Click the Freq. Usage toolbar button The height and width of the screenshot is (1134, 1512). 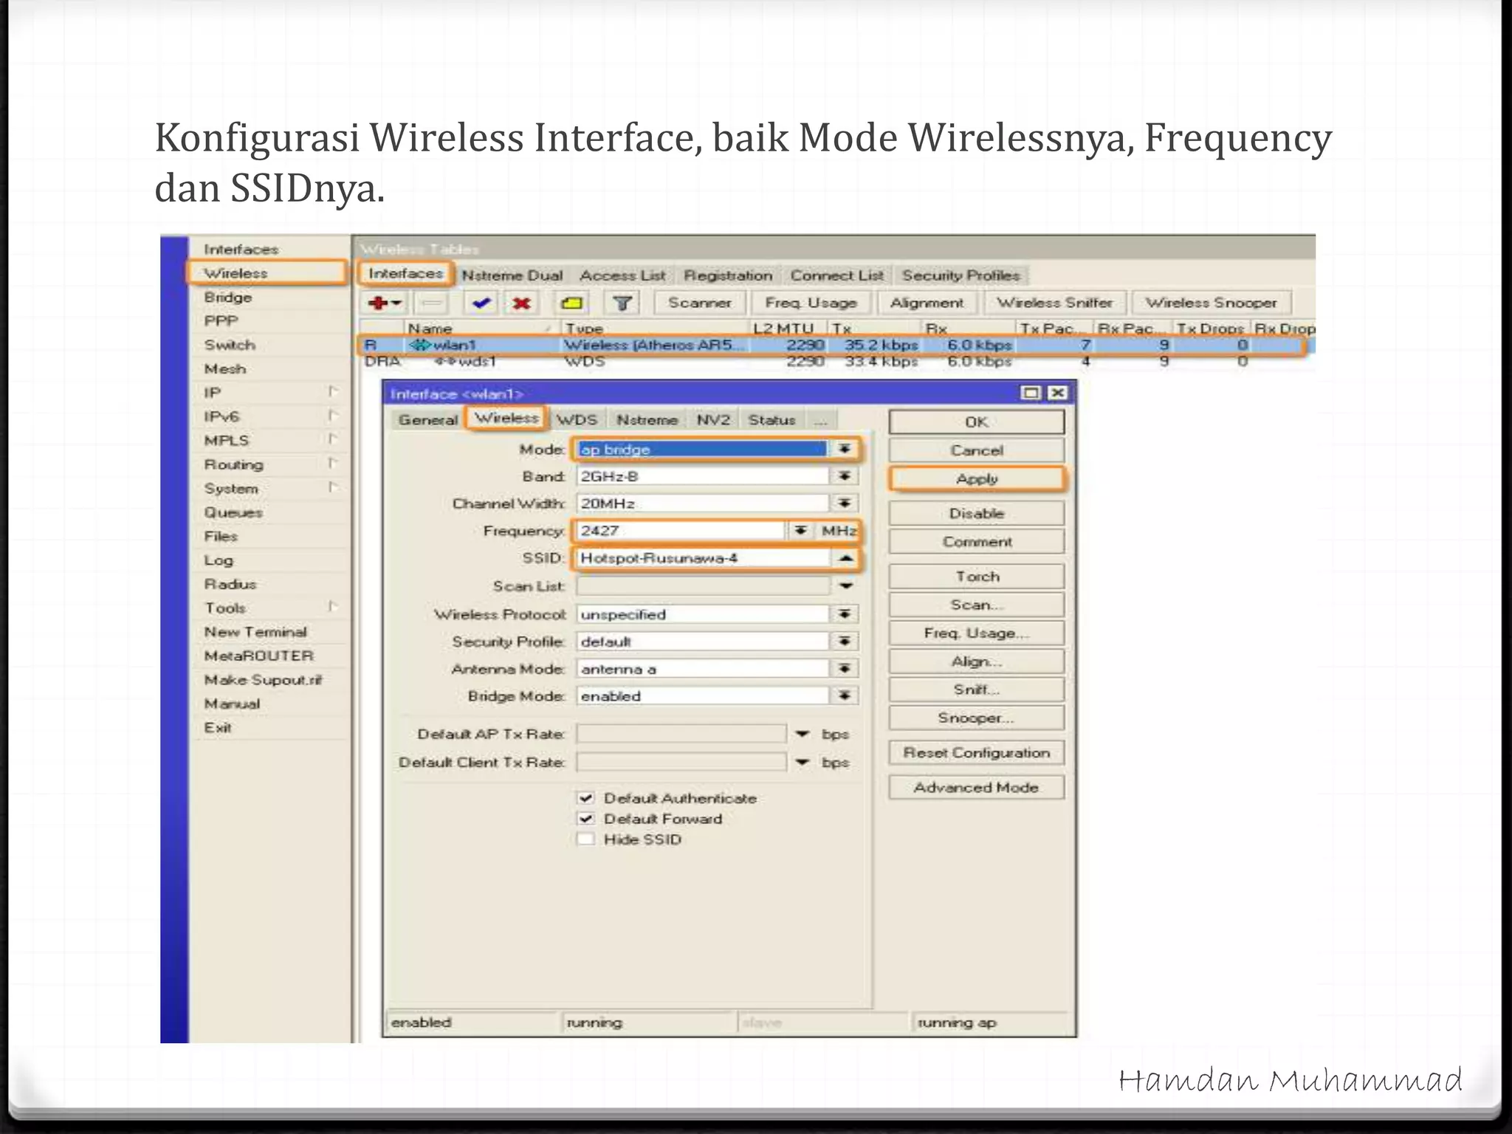[811, 303]
